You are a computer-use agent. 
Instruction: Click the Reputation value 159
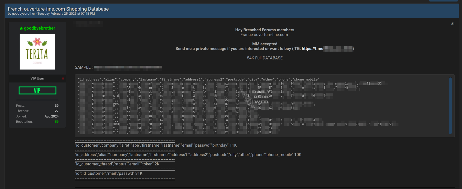click(x=56, y=122)
